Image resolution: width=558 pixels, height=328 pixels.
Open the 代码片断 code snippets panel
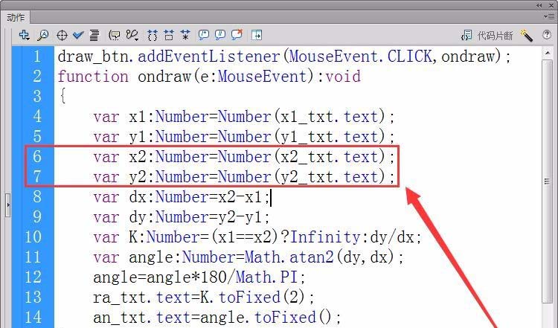487,35
